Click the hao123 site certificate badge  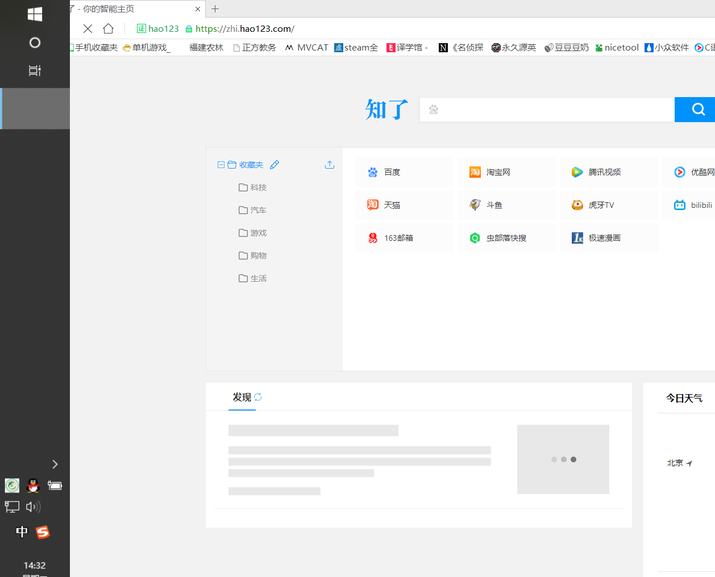[158, 28]
